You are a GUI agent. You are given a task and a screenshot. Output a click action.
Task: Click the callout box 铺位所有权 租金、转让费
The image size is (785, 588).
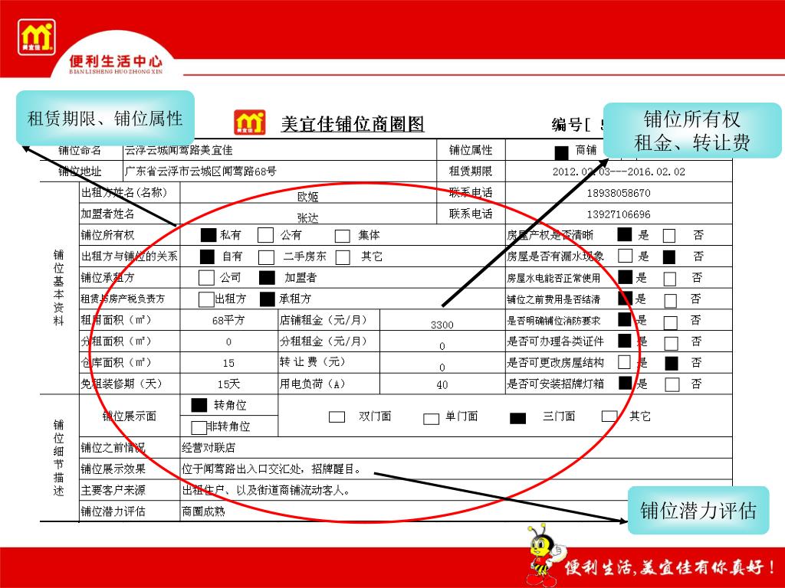click(692, 130)
